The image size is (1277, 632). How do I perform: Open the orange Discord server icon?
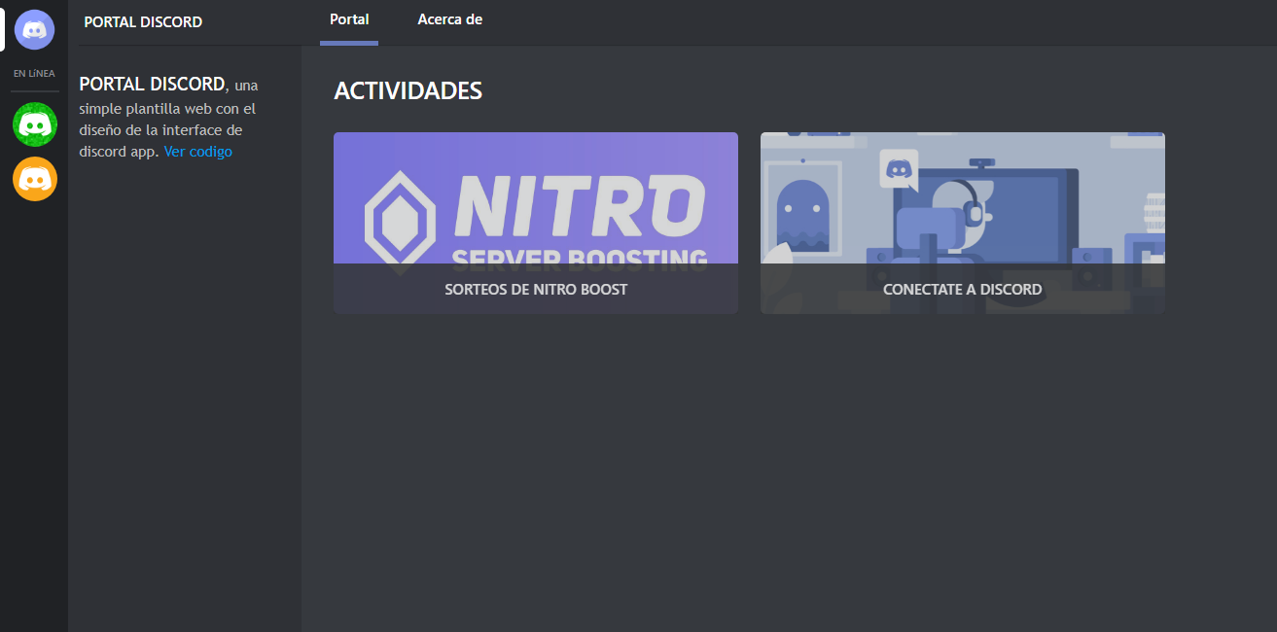coord(35,179)
